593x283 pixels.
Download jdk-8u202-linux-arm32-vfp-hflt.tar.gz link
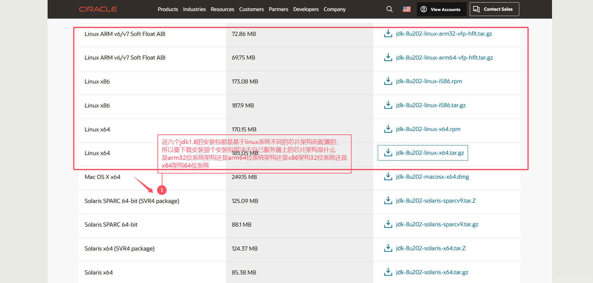pyautogui.click(x=444, y=33)
